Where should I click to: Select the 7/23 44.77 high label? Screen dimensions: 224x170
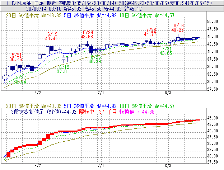(150, 32)
